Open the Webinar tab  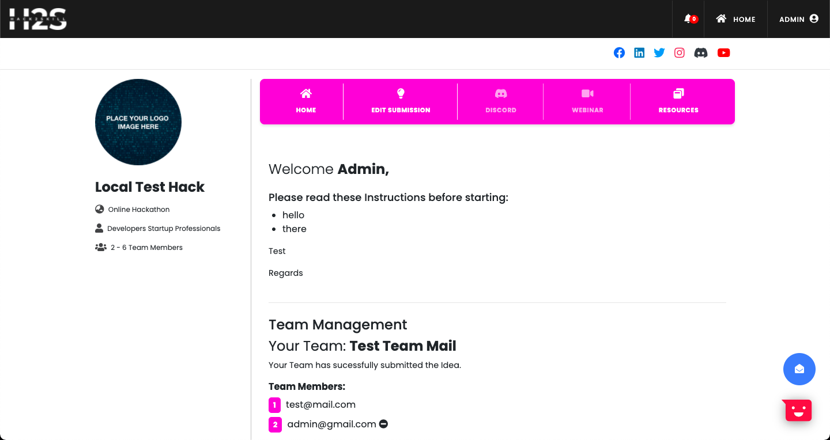(x=587, y=101)
